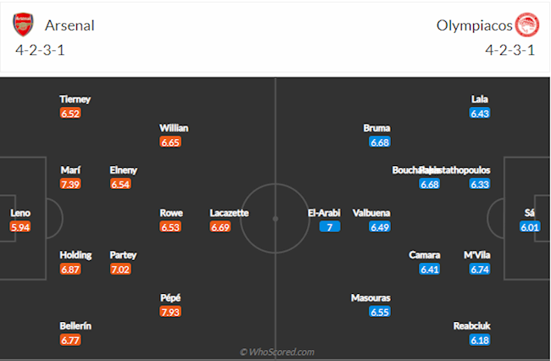Click Willian's 6.65 rating badge
This screenshot has height=361, width=551.
(x=170, y=142)
